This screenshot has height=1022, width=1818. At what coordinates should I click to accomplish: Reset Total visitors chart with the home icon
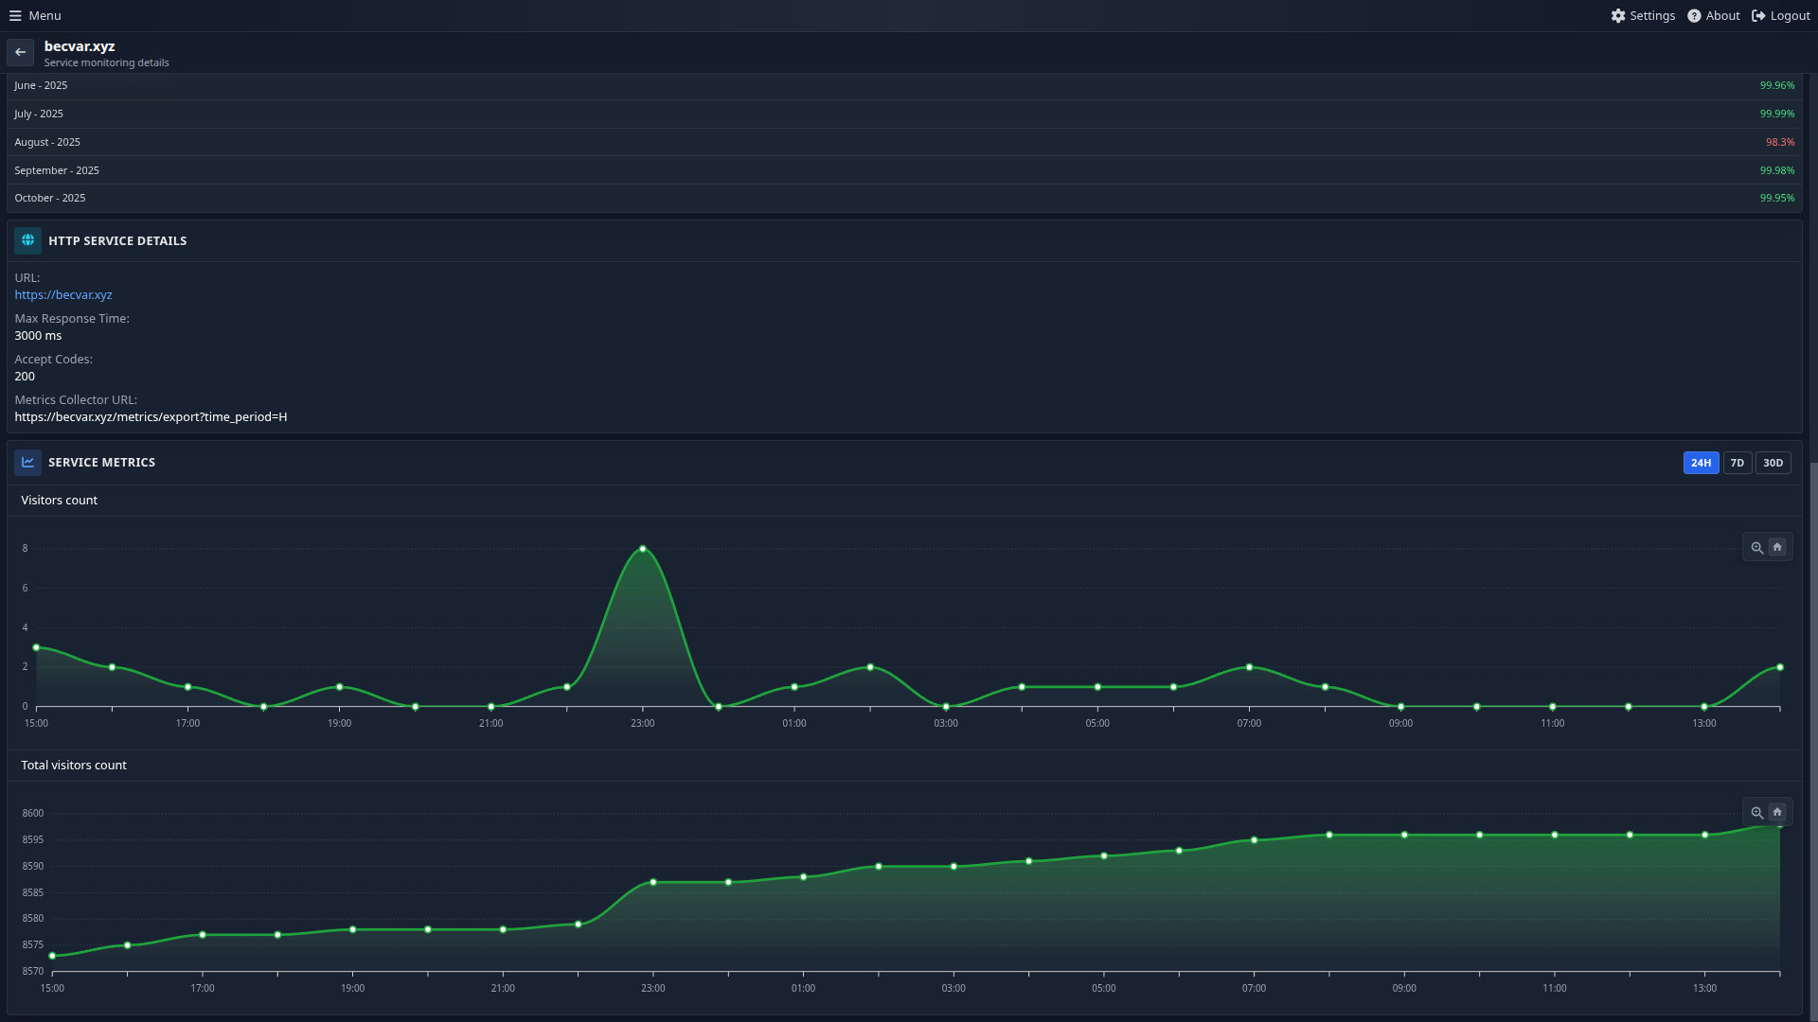[1777, 812]
